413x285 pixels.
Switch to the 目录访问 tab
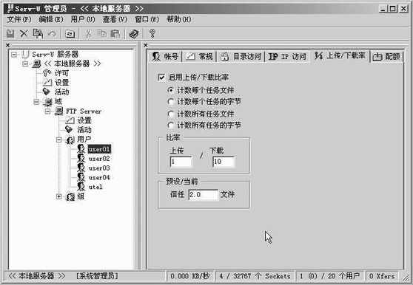[x=241, y=56]
